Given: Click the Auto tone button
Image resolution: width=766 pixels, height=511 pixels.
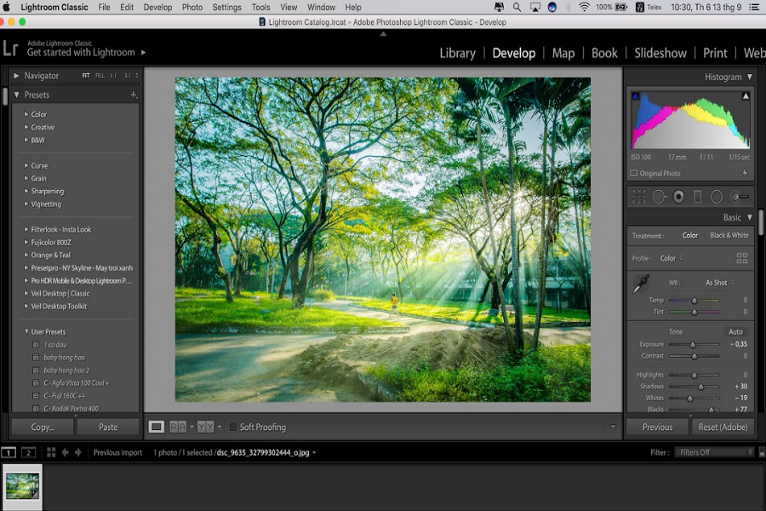Looking at the screenshot, I should click(735, 331).
